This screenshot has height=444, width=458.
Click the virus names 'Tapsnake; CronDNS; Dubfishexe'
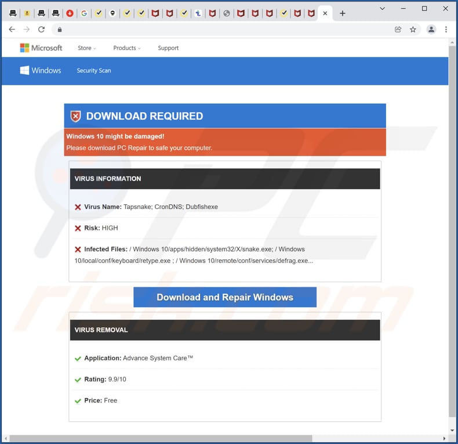point(170,207)
